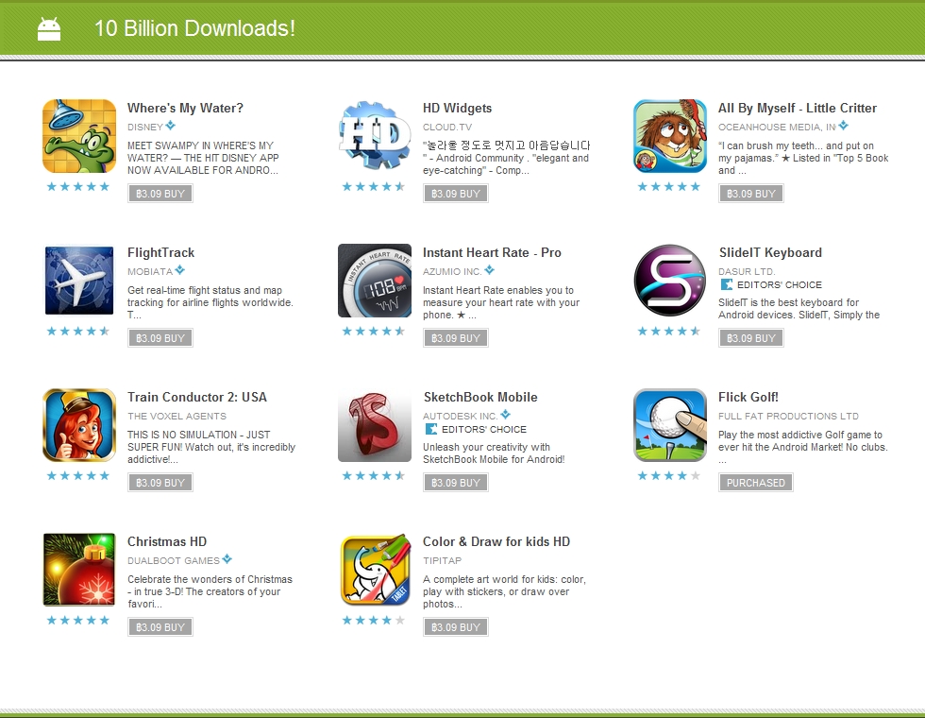Select the Train Conductor 2 character icon
925x718 pixels.
click(79, 425)
